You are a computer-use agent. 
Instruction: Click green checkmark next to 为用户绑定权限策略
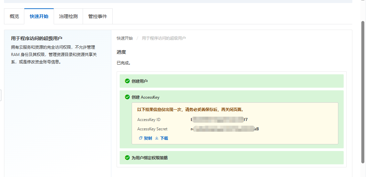point(127,158)
